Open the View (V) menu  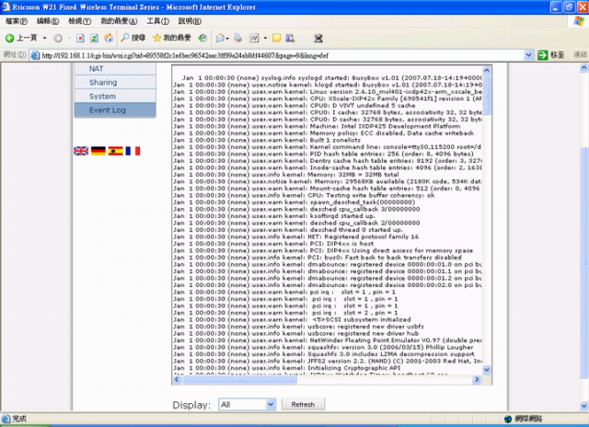point(80,21)
